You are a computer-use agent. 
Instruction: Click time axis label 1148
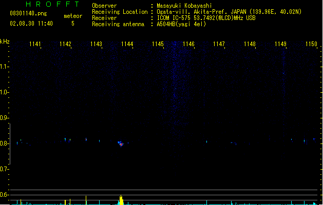pos(250,44)
